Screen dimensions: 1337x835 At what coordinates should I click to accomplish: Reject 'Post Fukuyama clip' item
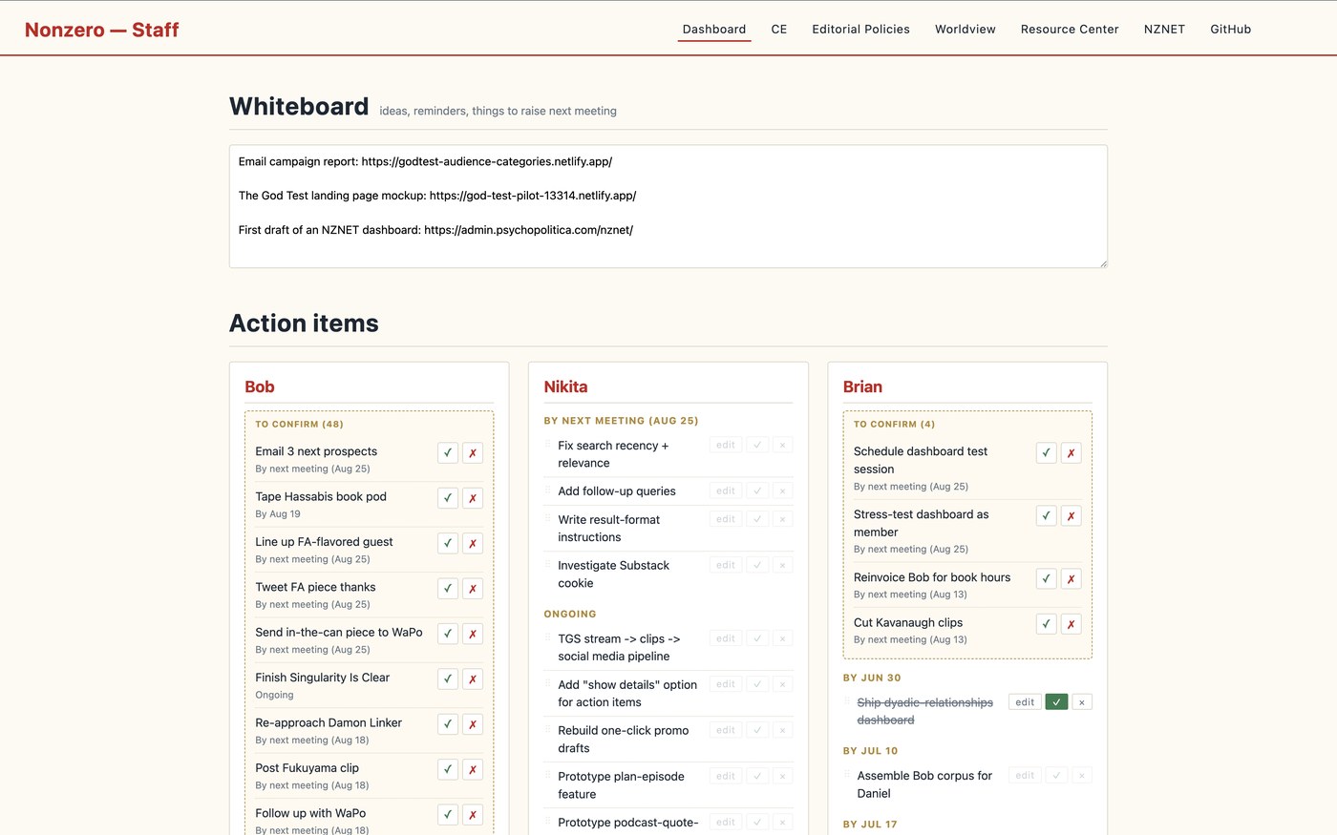click(473, 769)
